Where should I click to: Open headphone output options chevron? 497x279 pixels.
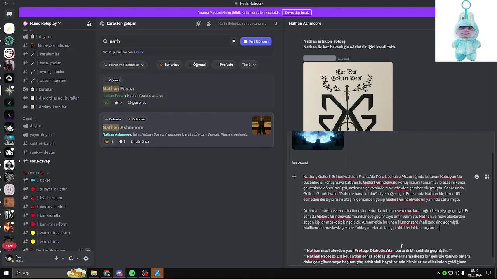[78, 258]
